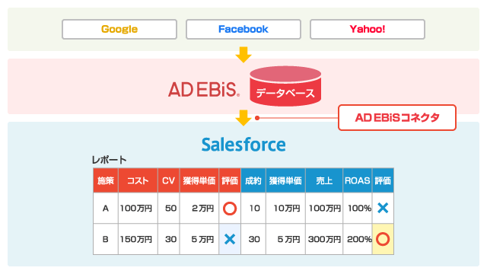Click the yellow arrow below the Facebook box
This screenshot has width=487, height=274.
(x=243, y=55)
